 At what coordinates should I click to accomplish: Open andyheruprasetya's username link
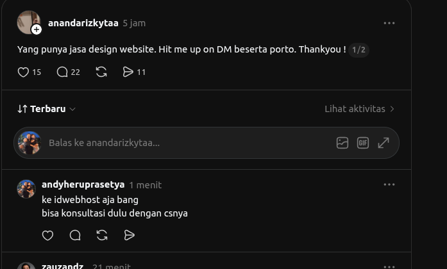(83, 184)
